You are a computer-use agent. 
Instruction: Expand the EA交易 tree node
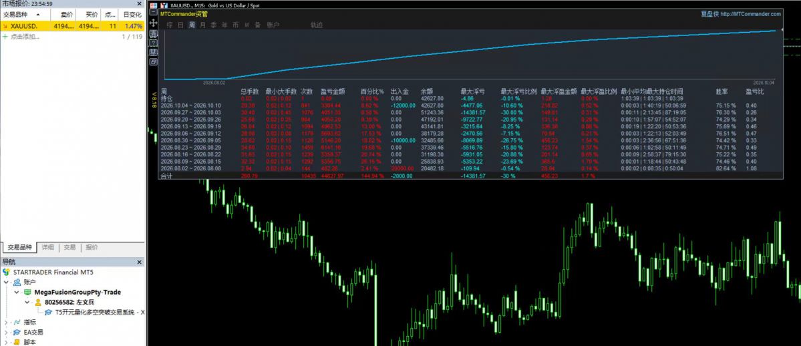[x=6, y=333]
